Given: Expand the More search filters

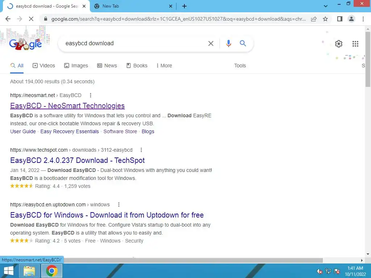Looking at the screenshot, I should pyautogui.click(x=164, y=66).
